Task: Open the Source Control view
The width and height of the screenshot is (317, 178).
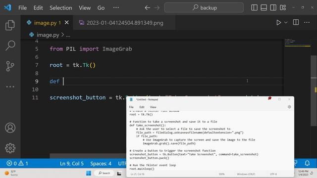Action: click(10, 66)
